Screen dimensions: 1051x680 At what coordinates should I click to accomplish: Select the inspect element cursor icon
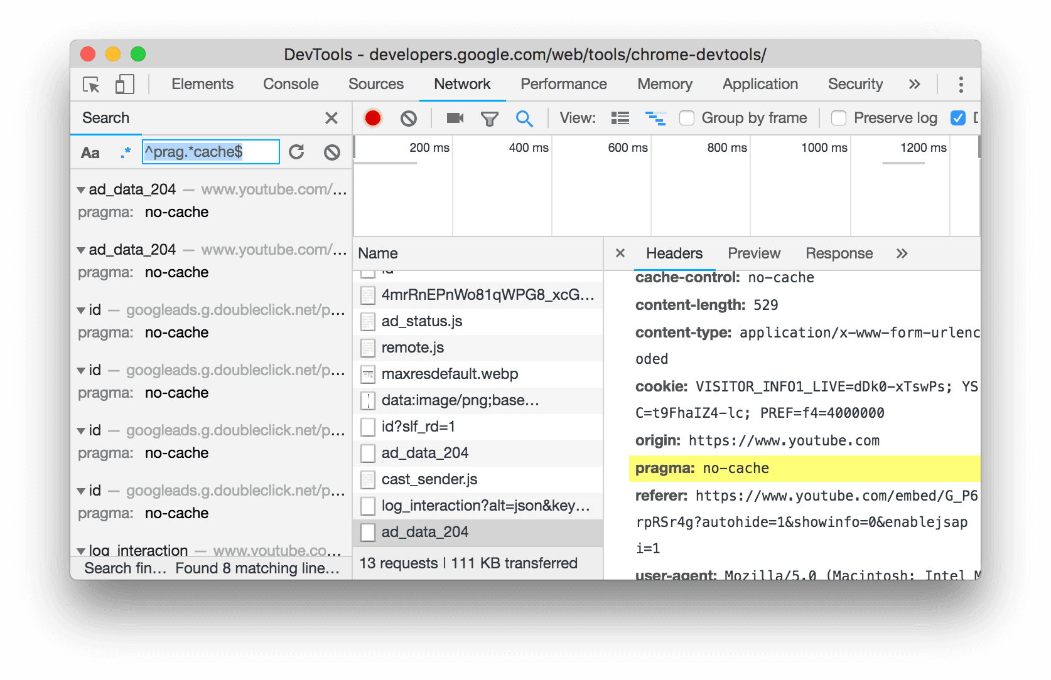tap(90, 83)
